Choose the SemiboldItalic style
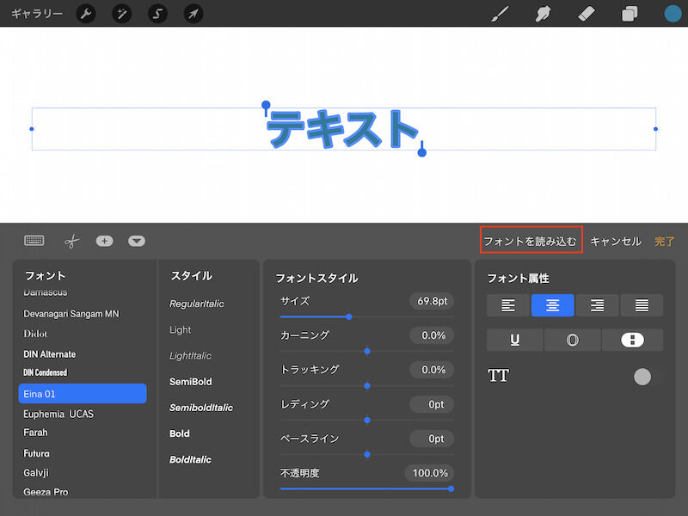This screenshot has width=688, height=516. tap(201, 408)
